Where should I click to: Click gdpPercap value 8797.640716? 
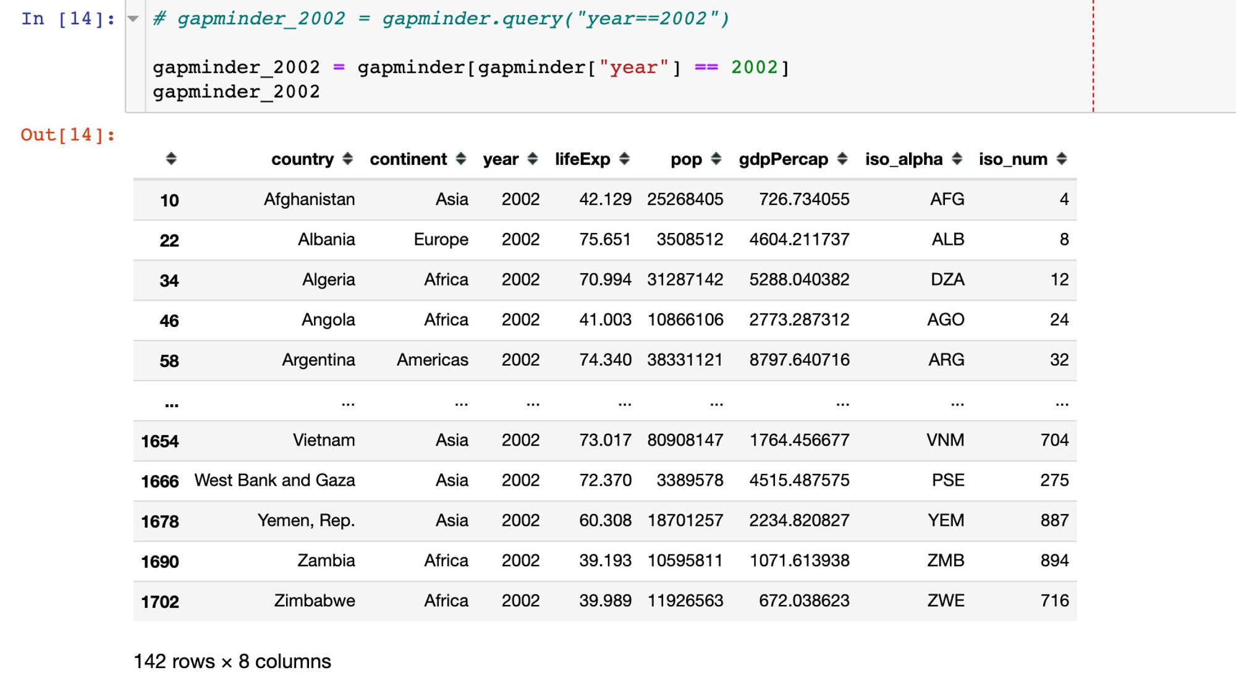pos(800,360)
